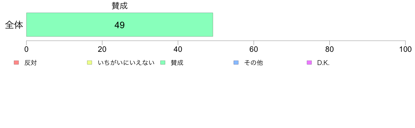The height and width of the screenshot is (128, 415).
Task: Select the その他 legend label
Action: tap(253, 63)
